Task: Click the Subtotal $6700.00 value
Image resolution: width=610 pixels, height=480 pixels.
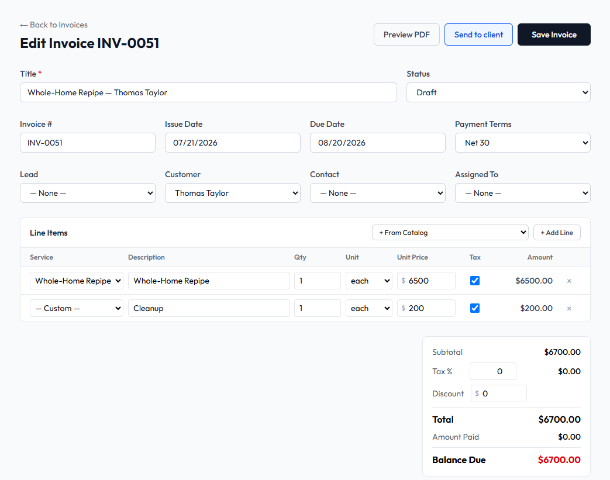Action: [562, 352]
